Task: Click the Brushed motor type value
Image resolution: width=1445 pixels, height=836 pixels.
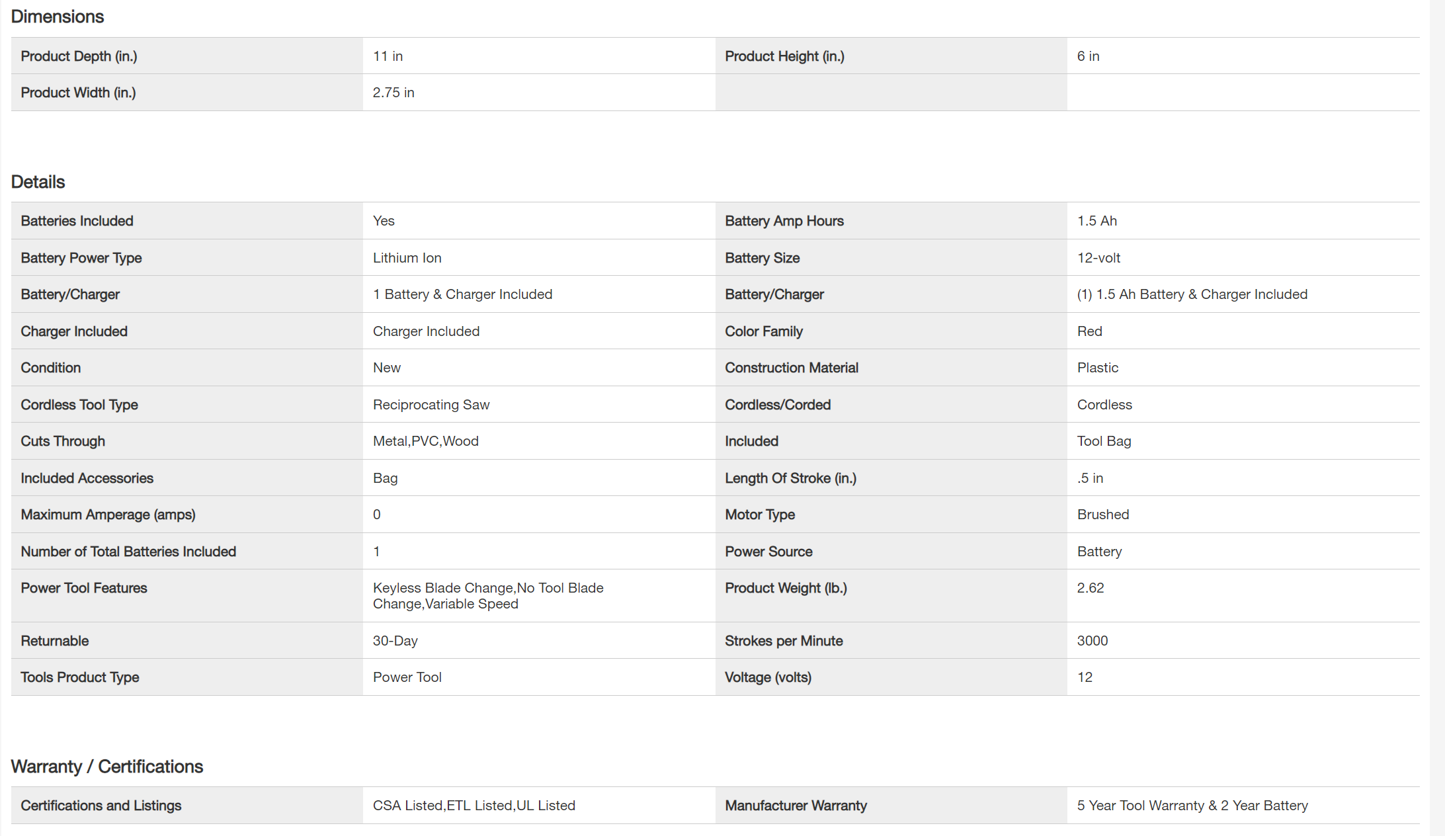Action: tap(1103, 515)
